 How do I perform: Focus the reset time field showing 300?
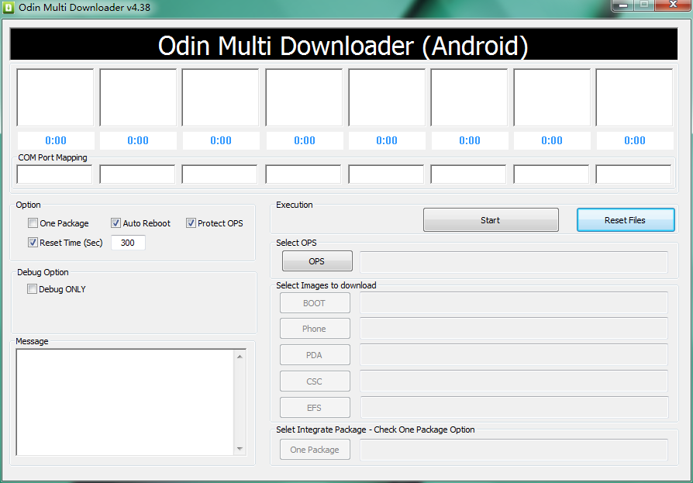tap(128, 243)
